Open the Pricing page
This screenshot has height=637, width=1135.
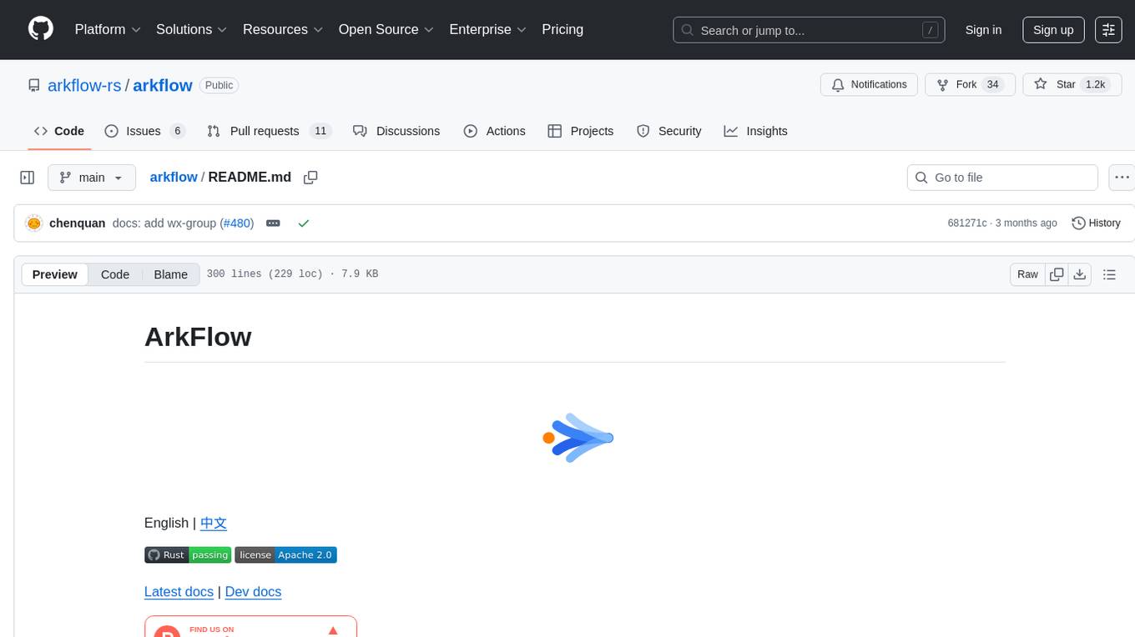point(562,29)
